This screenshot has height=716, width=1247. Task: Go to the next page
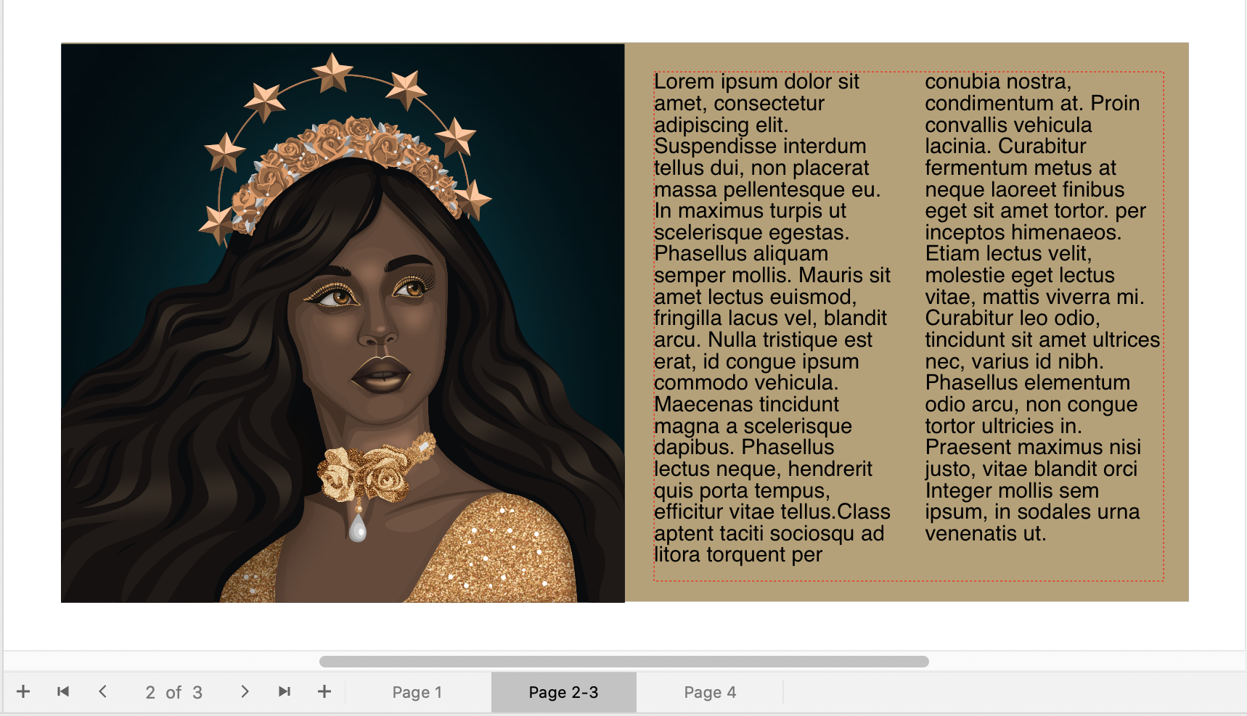[245, 692]
